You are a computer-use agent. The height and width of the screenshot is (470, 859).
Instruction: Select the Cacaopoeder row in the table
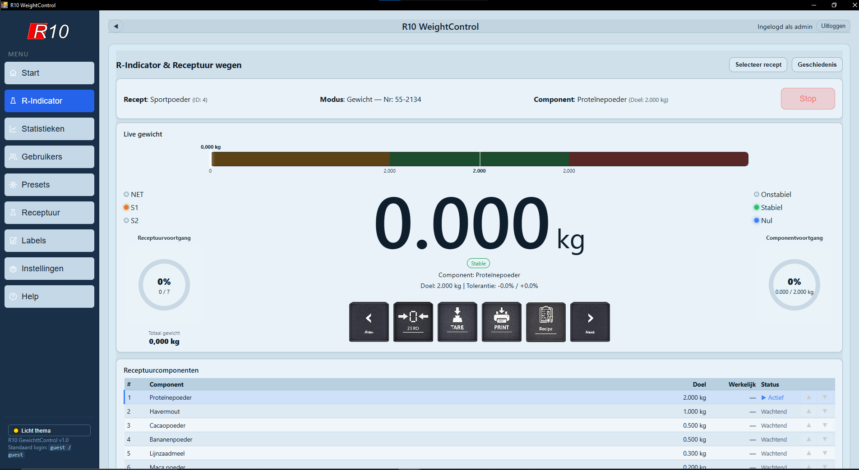(x=316, y=425)
